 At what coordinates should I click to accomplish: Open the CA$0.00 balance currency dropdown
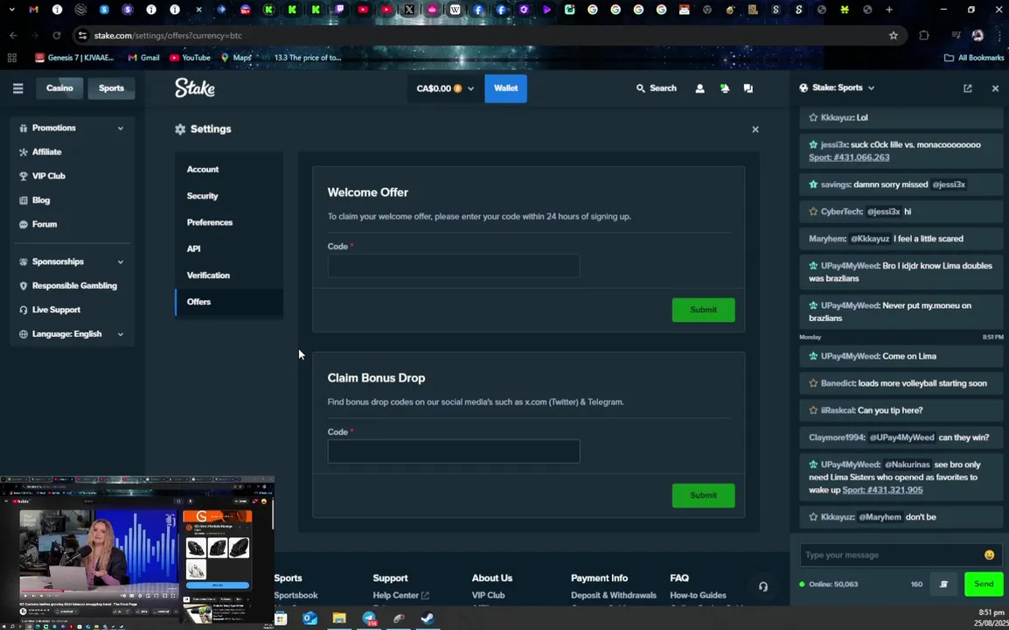pos(445,88)
